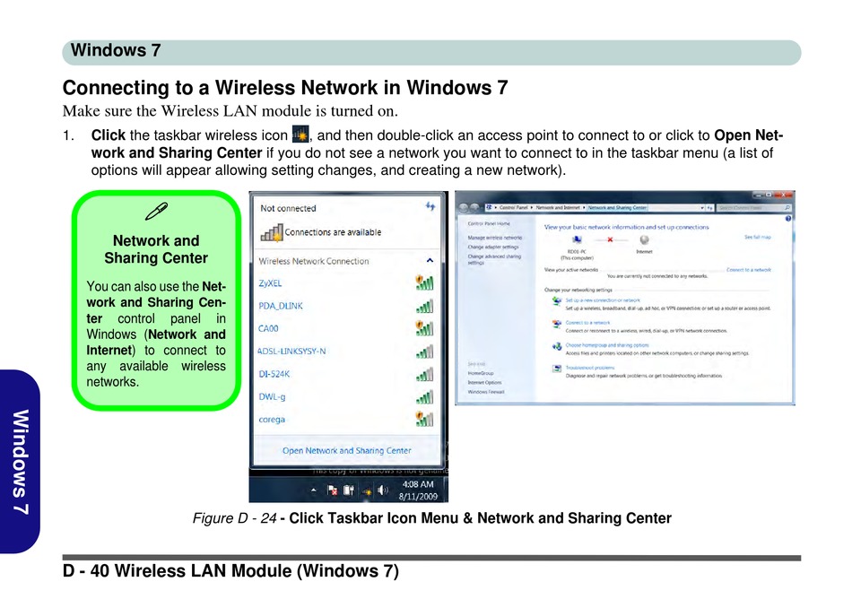Collapse the Wireless Network Connection section
Image resolution: width=852 pixels, height=599 pixels.
[x=430, y=261]
